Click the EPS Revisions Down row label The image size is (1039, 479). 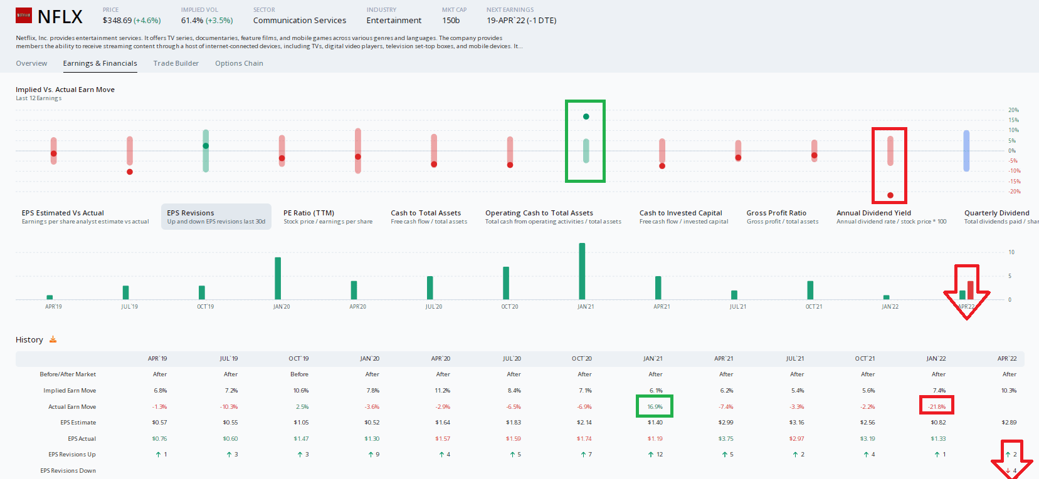(68, 471)
